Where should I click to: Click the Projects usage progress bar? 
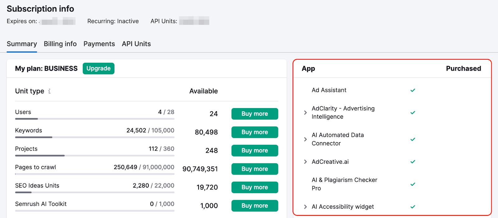point(95,156)
